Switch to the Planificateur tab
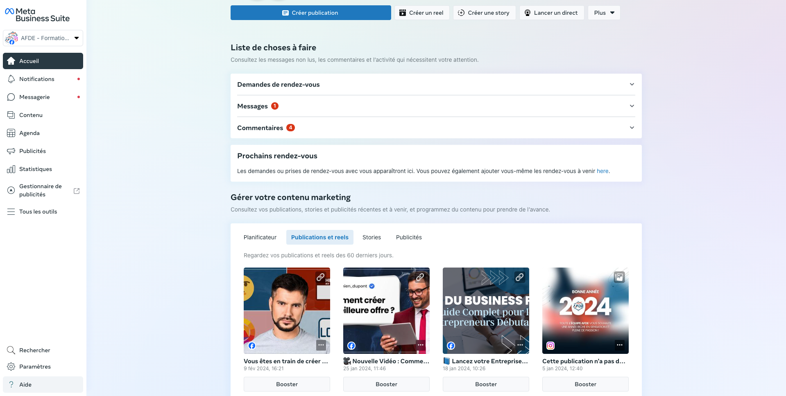Screen dimensions: 786x396 coord(260,237)
